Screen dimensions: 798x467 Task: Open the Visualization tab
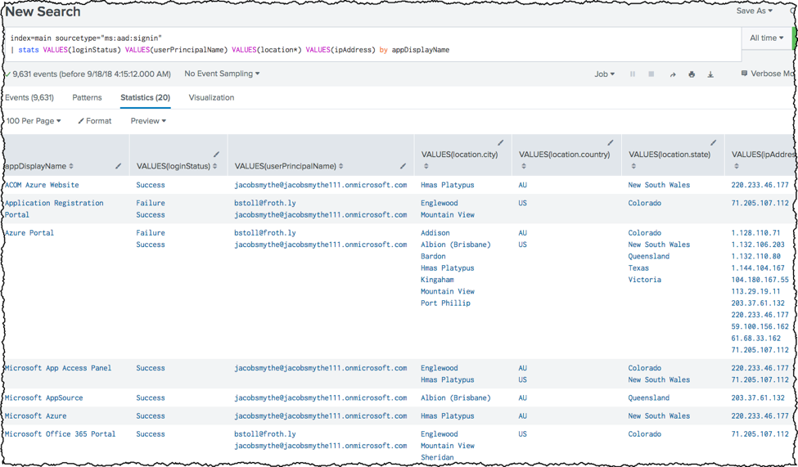pyautogui.click(x=211, y=97)
